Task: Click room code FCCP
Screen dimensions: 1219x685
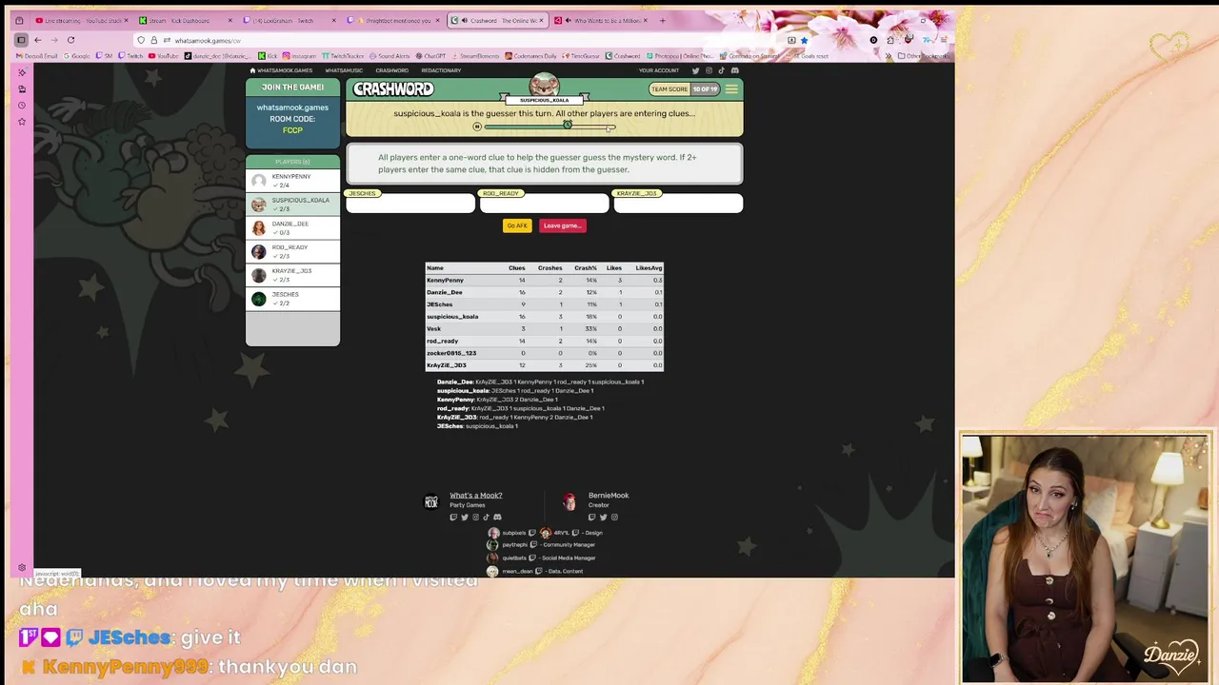Action: pos(292,130)
